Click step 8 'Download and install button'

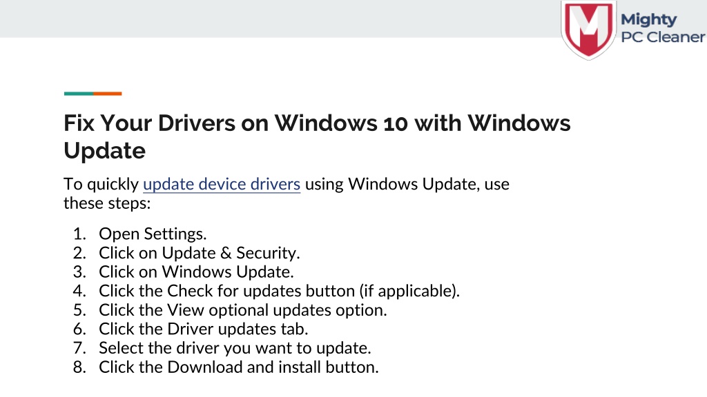point(239,367)
